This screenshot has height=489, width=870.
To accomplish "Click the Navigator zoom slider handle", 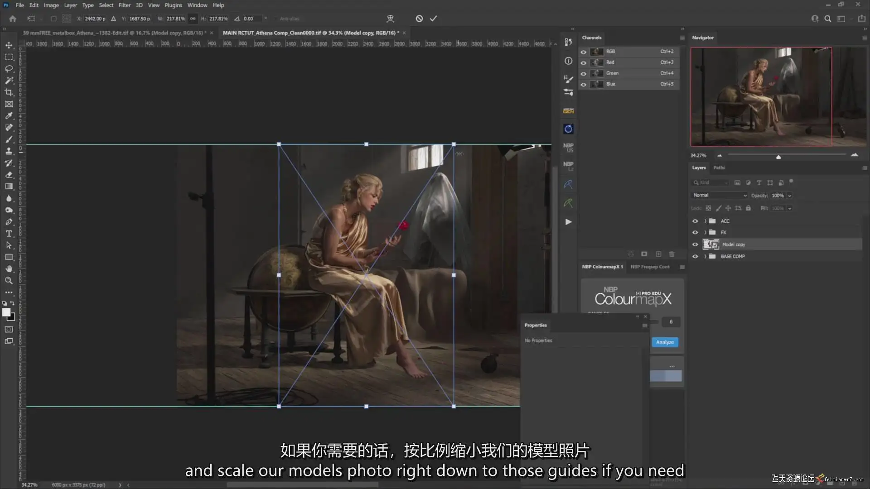I will point(778,157).
